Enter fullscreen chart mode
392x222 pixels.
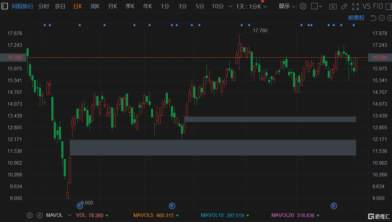pos(355,6)
